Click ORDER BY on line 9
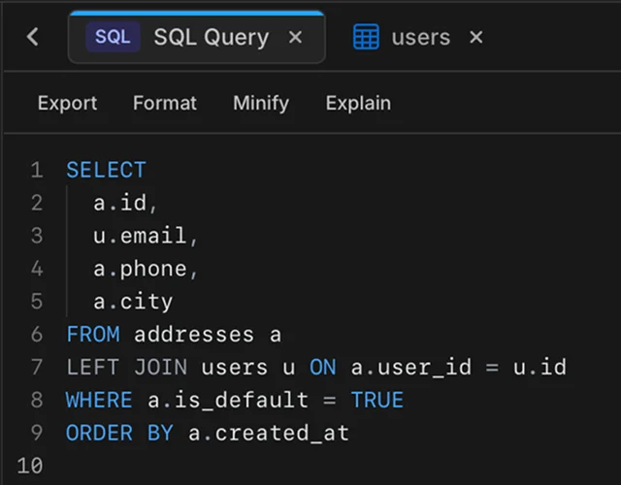The width and height of the screenshot is (621, 485). 119,433
